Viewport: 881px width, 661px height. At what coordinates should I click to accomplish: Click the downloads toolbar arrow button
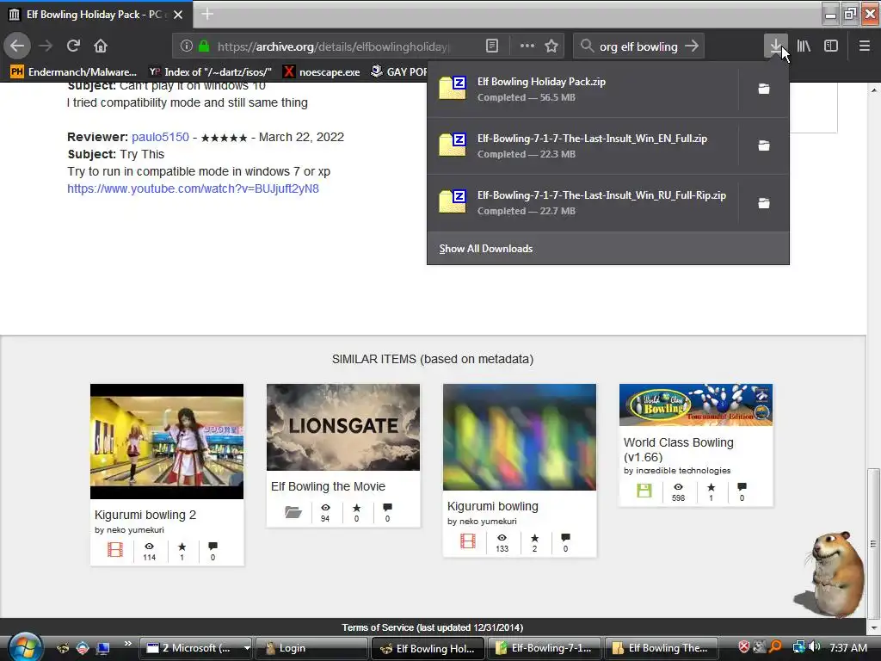pyautogui.click(x=776, y=46)
